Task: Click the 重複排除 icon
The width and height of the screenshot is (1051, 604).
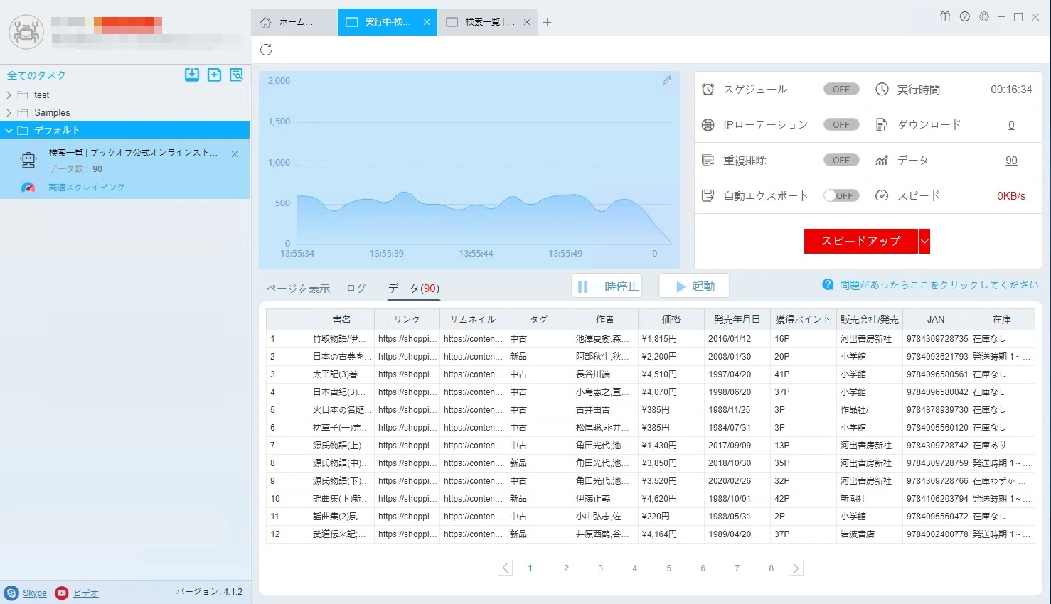Action: (x=708, y=161)
